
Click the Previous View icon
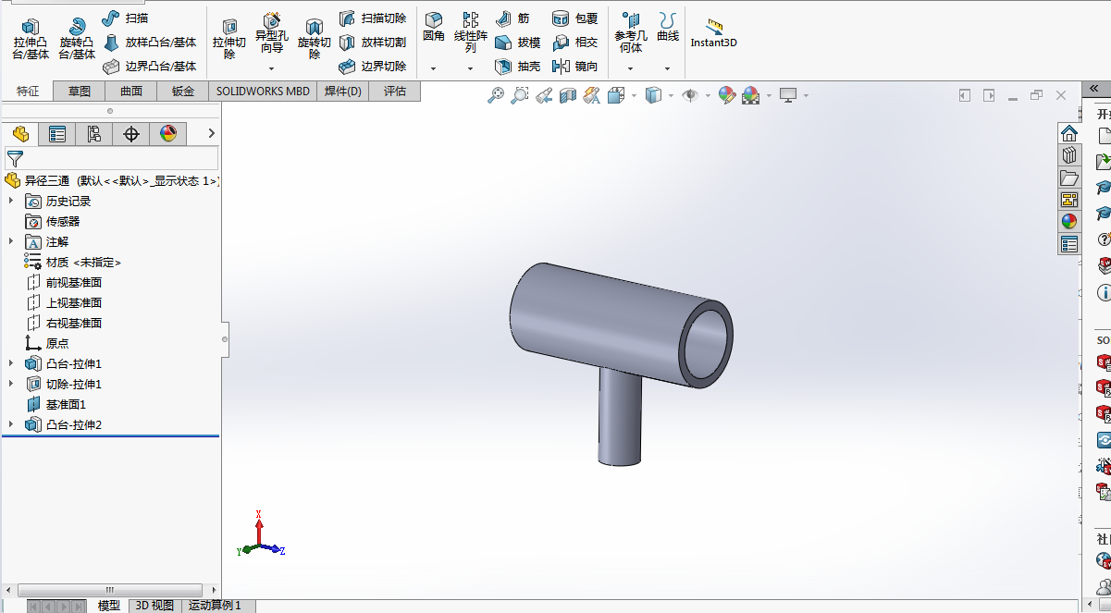[x=544, y=94]
